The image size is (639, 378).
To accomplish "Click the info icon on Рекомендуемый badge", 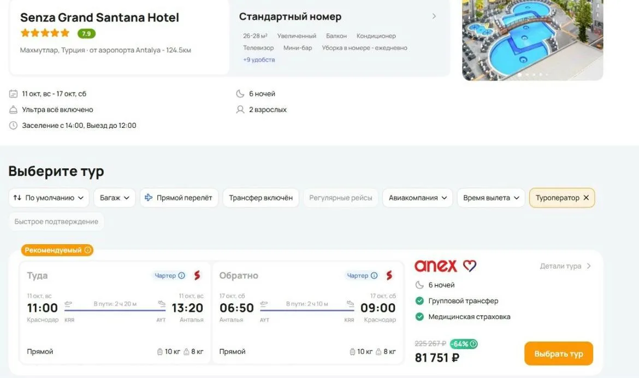I will pyautogui.click(x=87, y=250).
